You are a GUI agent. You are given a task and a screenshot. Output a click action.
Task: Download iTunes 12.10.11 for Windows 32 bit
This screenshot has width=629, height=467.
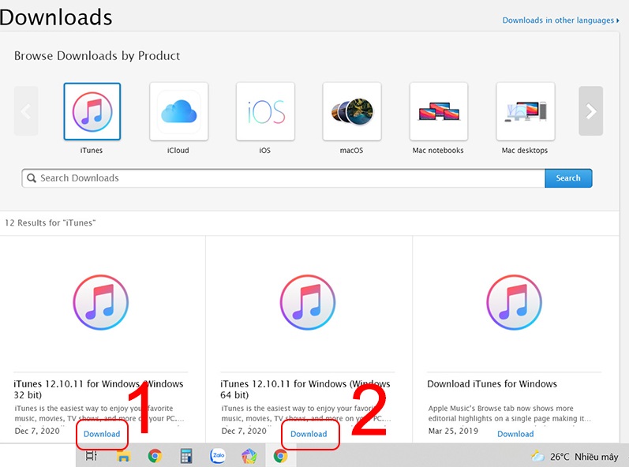tap(102, 434)
